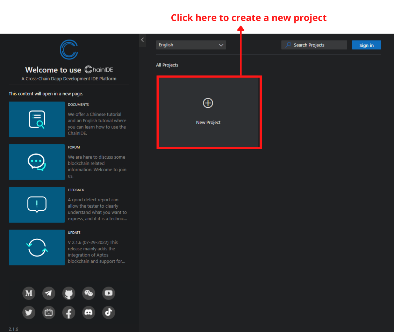The height and width of the screenshot is (332, 394).
Task: Open the Update release notes tile
Action: (37, 247)
